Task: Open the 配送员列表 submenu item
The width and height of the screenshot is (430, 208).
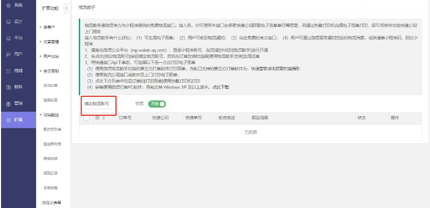Action: pyautogui.click(x=52, y=129)
